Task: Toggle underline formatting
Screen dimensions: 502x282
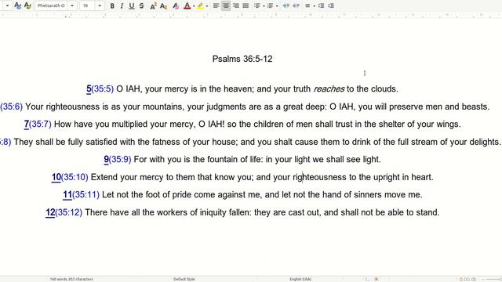Action: tap(131, 5)
